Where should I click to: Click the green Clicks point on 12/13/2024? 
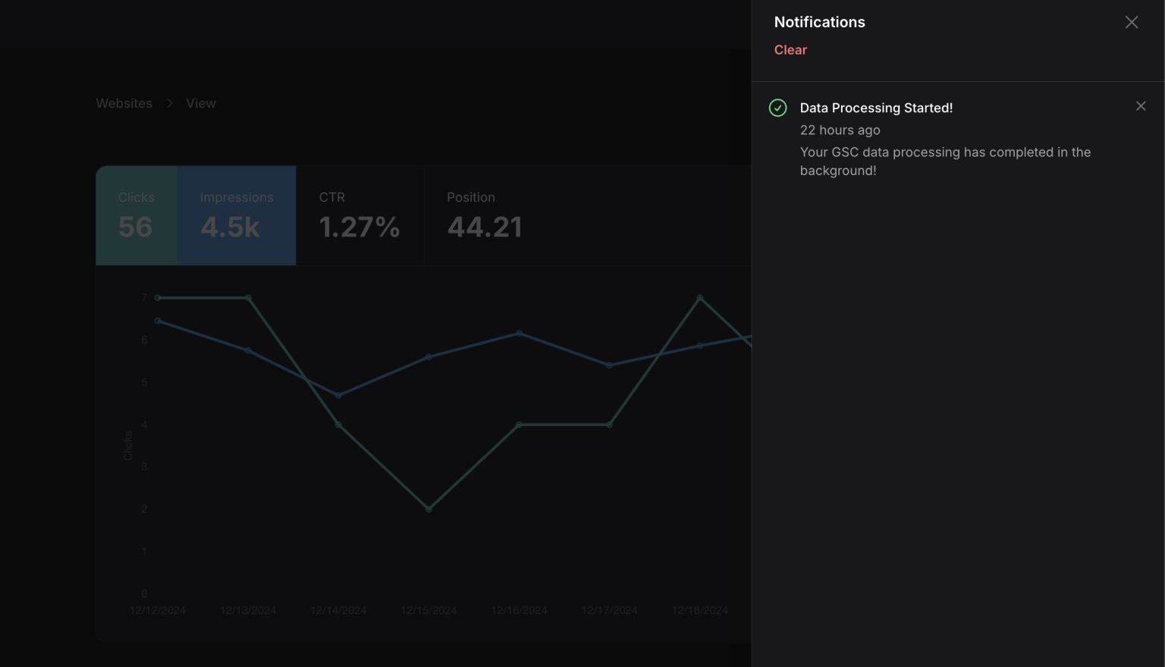[x=248, y=298]
